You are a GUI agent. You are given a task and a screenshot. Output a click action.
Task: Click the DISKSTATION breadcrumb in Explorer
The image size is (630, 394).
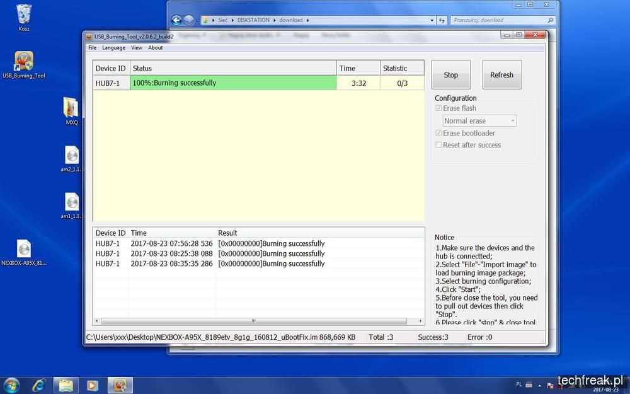pos(253,20)
